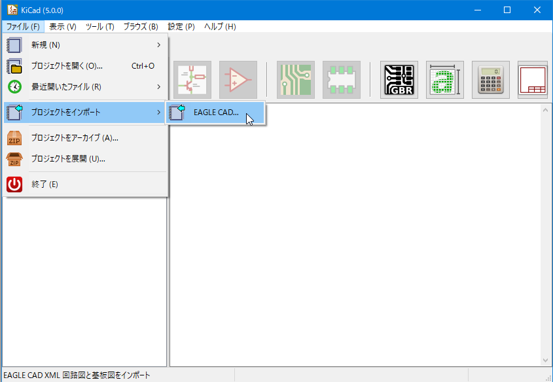Choose 終了 (E) to exit KiCad
Screen dimensions: 553x382
(85, 184)
